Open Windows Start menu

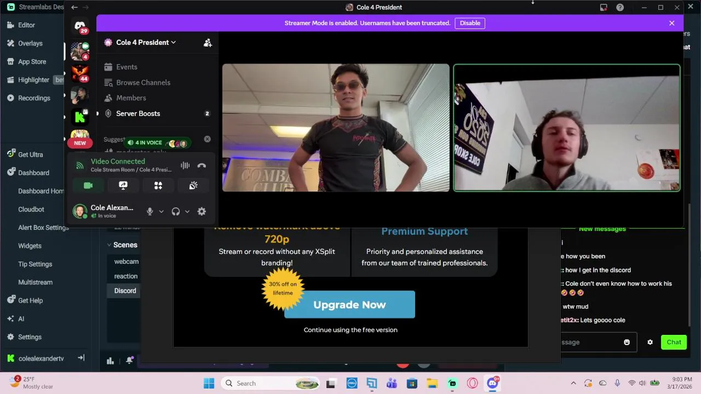[x=209, y=384]
